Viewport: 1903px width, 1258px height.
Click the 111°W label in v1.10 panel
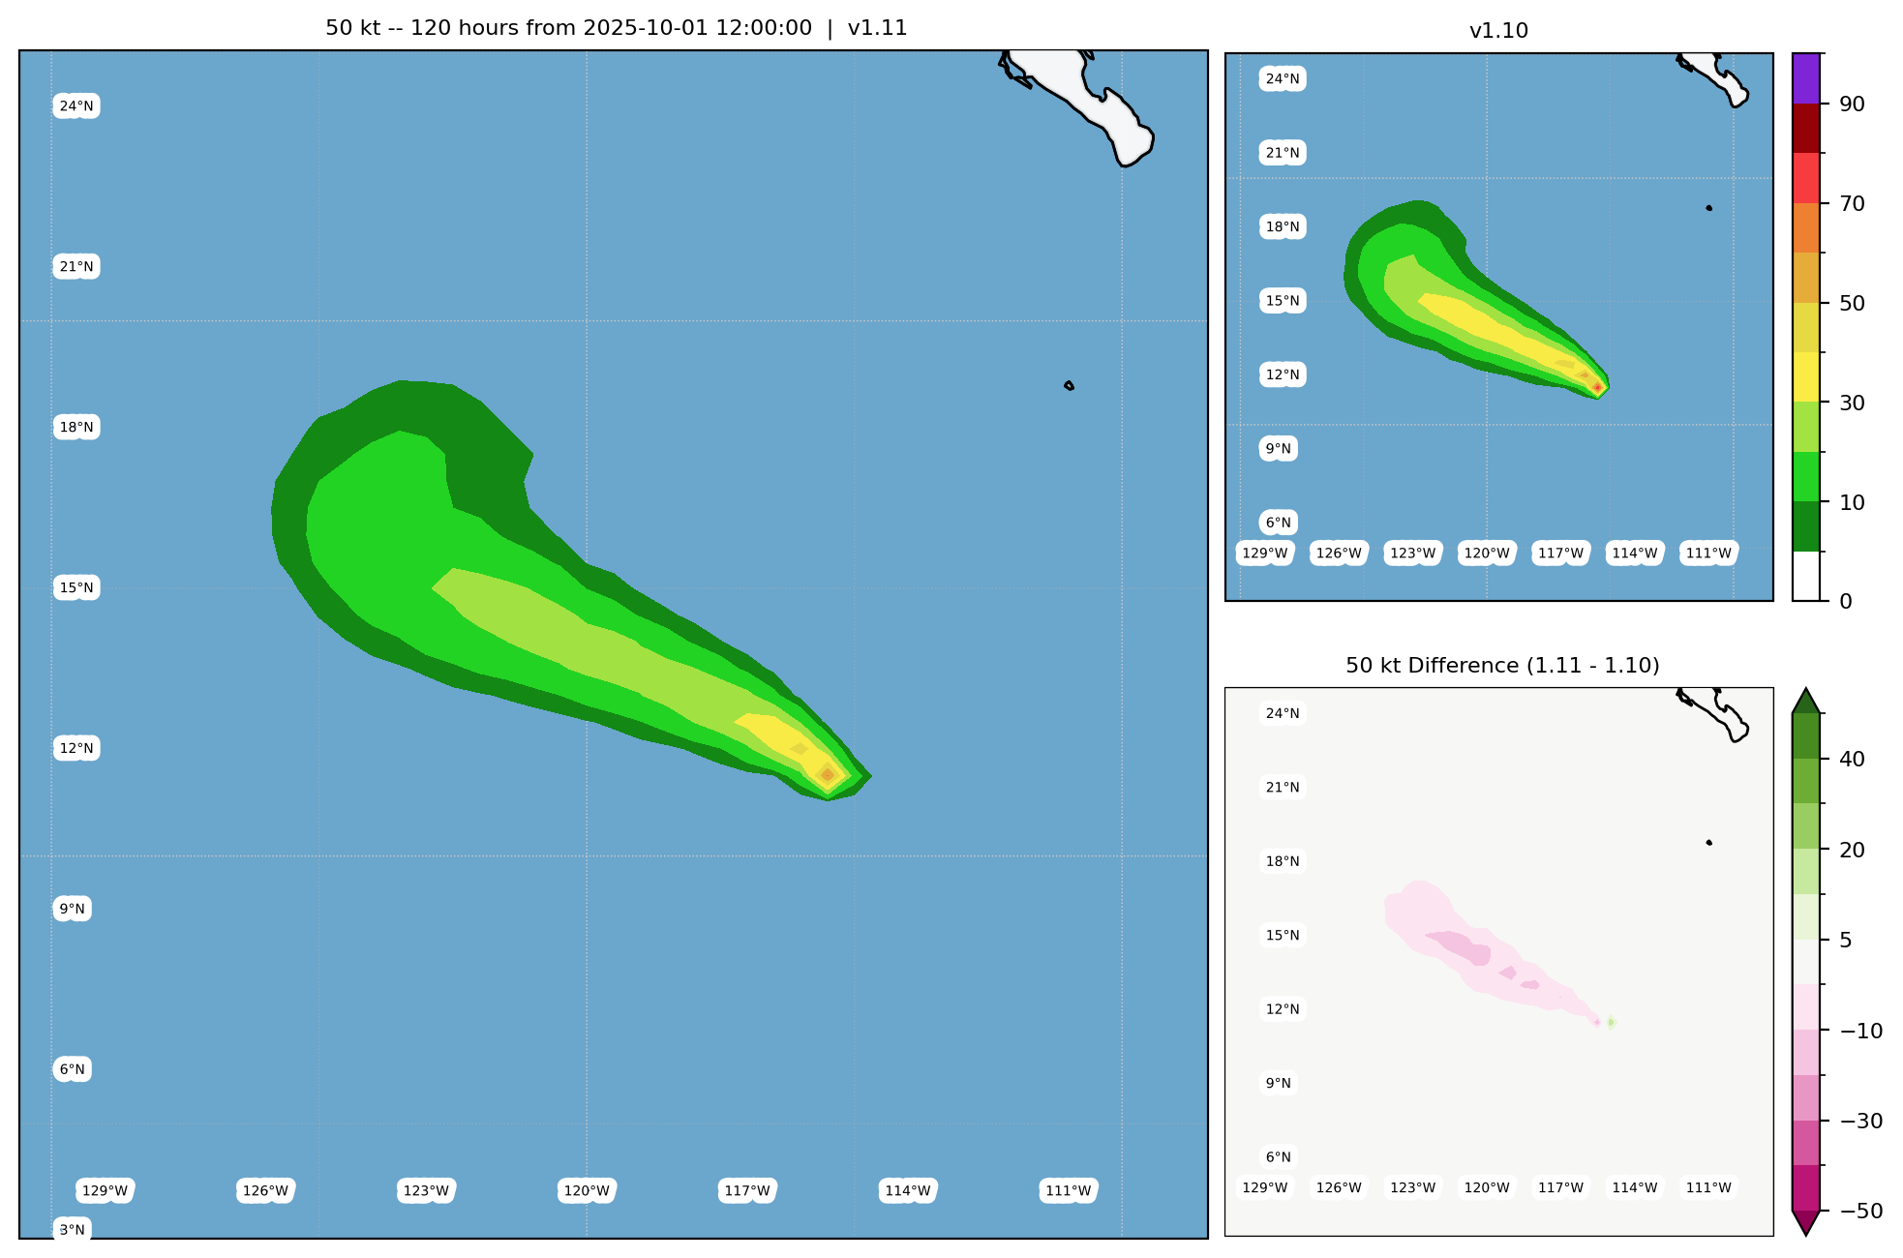pyautogui.click(x=1708, y=554)
